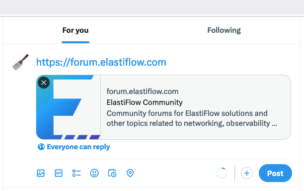Schedule the post with the calendar-clock icon
304x191 pixels.
(112, 173)
